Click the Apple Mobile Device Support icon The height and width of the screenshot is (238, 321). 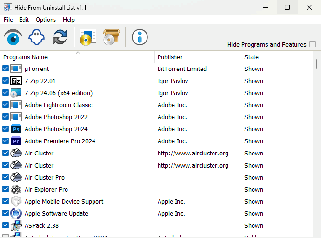click(16, 201)
